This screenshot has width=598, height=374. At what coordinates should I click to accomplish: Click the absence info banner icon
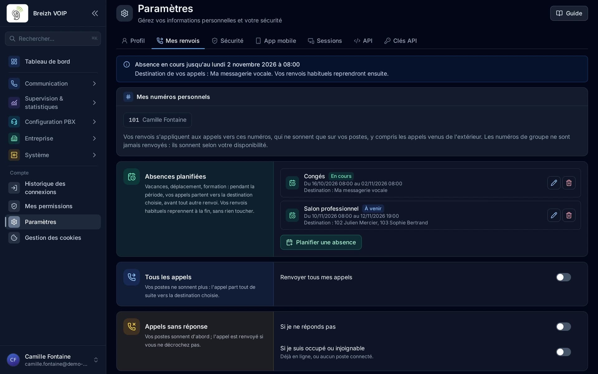126,65
